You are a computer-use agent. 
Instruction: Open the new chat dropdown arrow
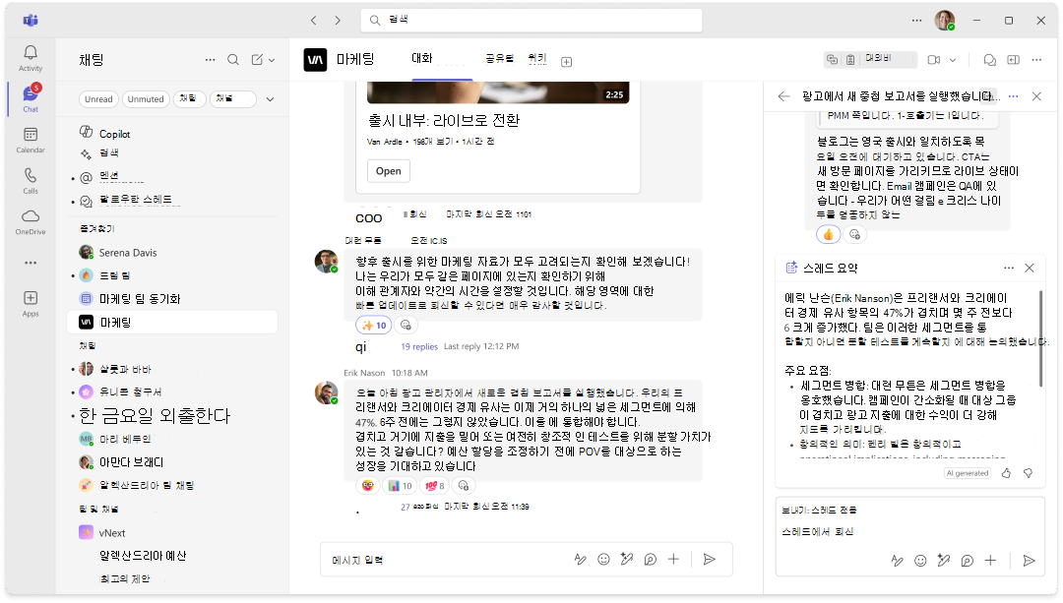[x=272, y=60]
